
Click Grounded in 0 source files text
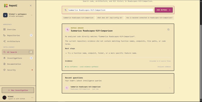pyautogui.click(x=160, y=61)
